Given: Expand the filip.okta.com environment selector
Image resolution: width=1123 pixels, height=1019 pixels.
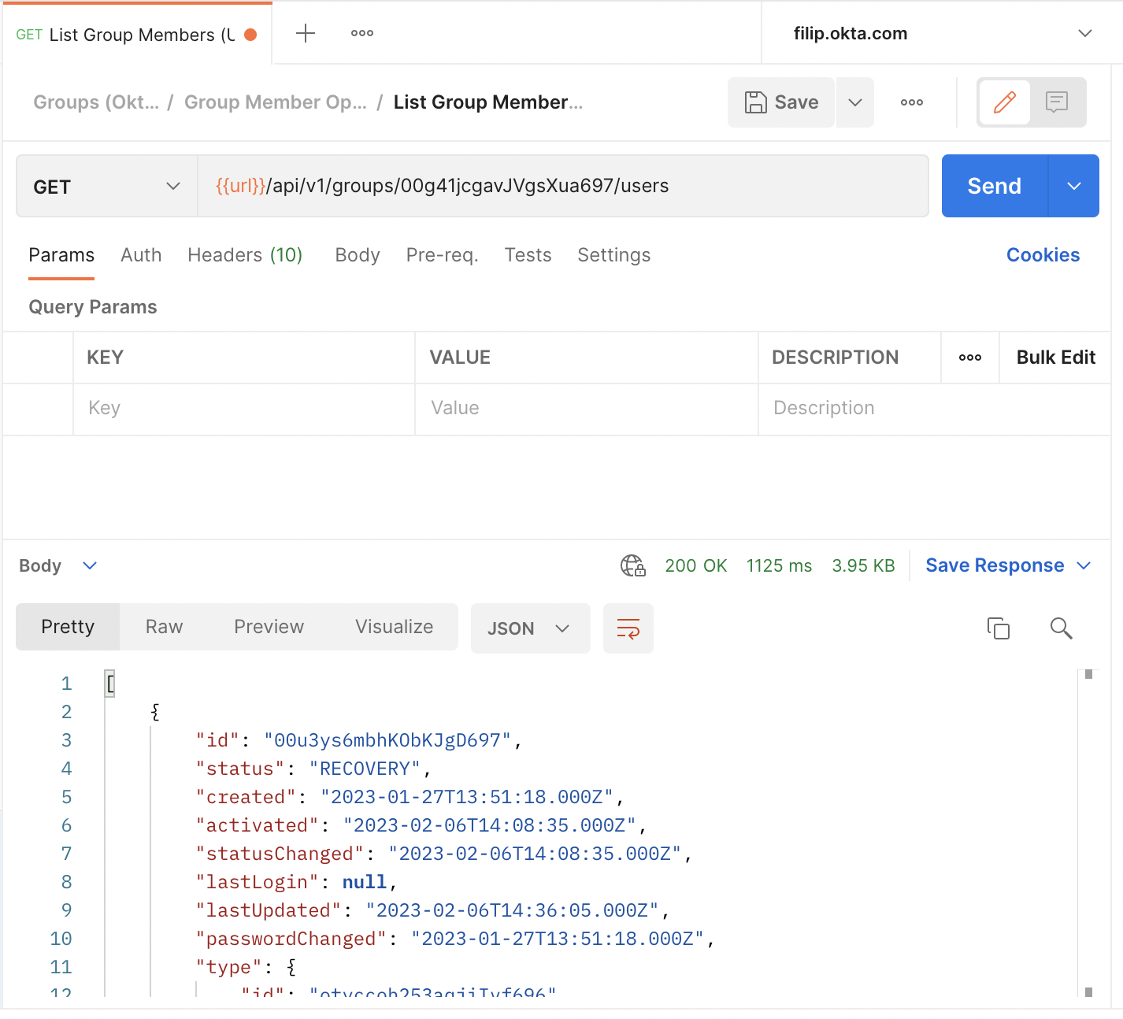Looking at the screenshot, I should pos(1084,33).
